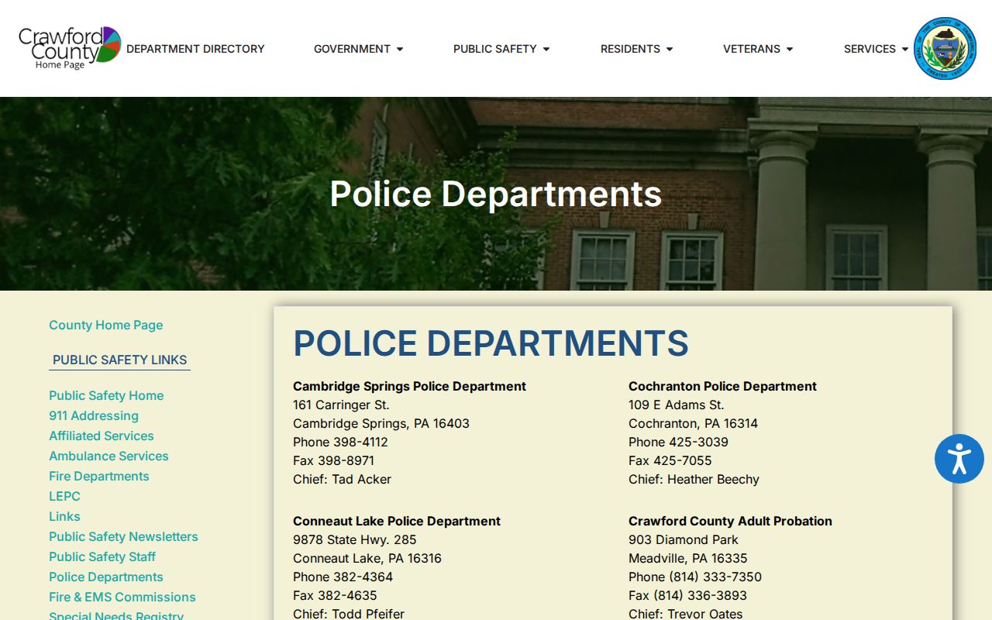The height and width of the screenshot is (620, 992).
Task: Click the blue POLICE DEPARTMENTS content heading
Action: click(x=491, y=343)
